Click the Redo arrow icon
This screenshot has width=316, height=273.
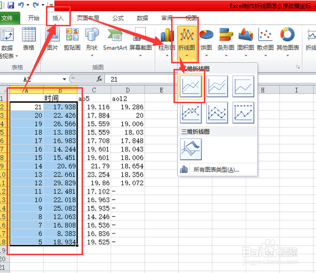[36, 5]
